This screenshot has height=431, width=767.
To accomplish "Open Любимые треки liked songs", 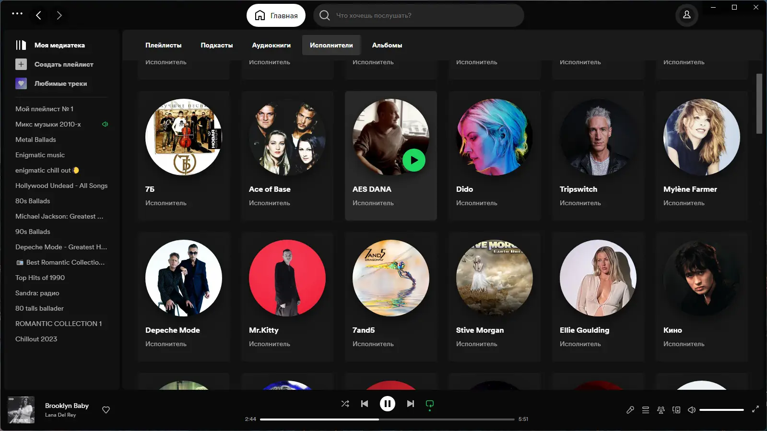I will (x=51, y=83).
